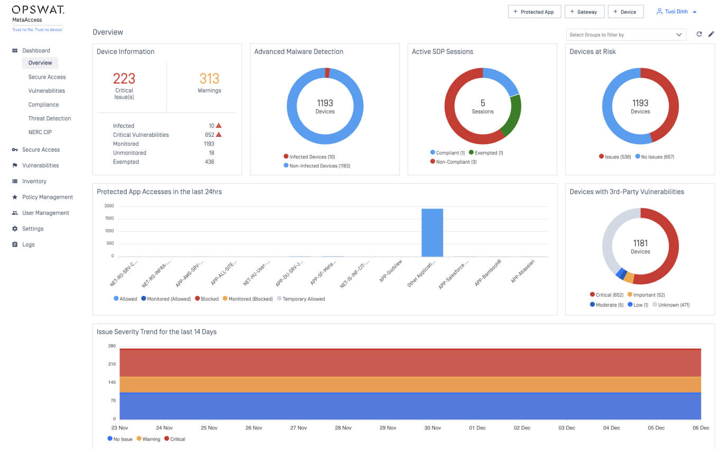Screen dimensions: 719x449
Task: Click the Vulnerabilities flag icon in the sidebar
Action: coord(15,166)
